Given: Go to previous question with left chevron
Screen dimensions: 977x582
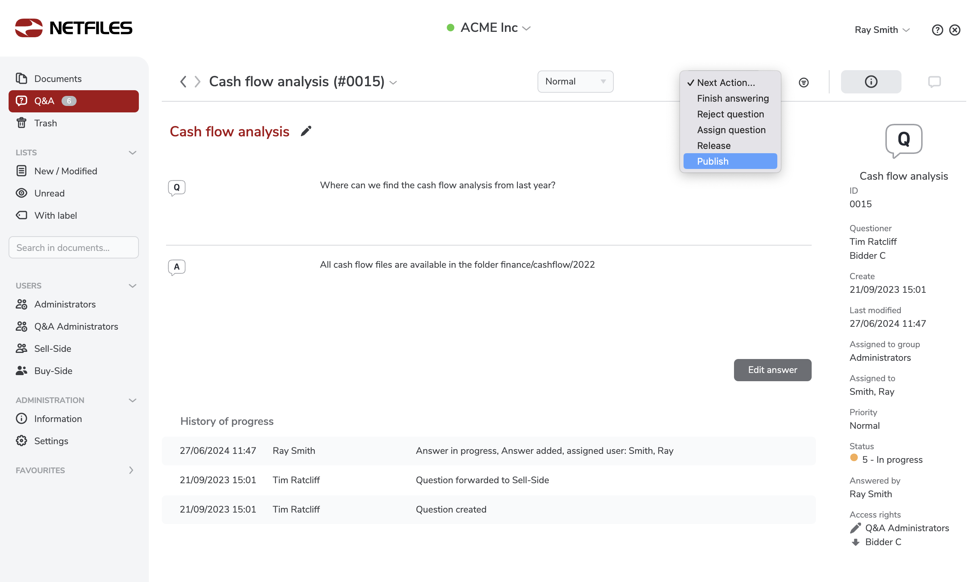Looking at the screenshot, I should click(x=183, y=82).
